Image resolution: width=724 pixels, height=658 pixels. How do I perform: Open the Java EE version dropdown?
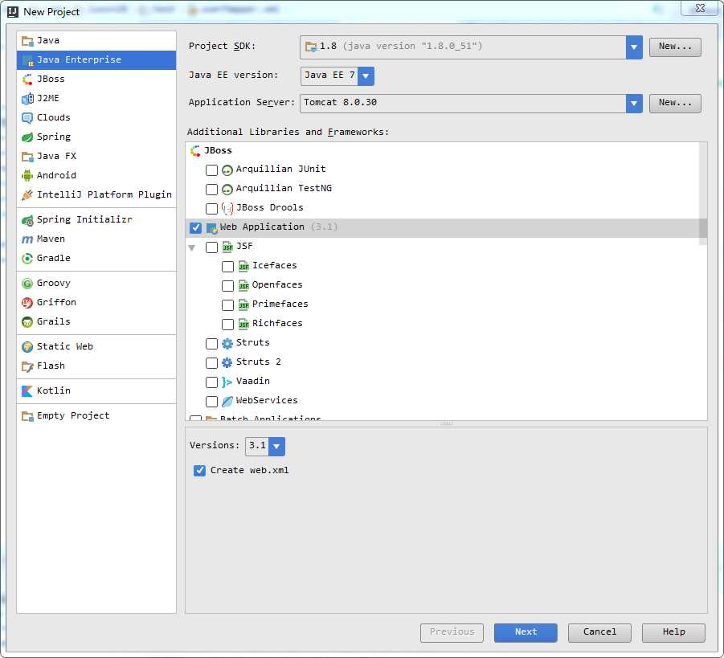click(366, 76)
